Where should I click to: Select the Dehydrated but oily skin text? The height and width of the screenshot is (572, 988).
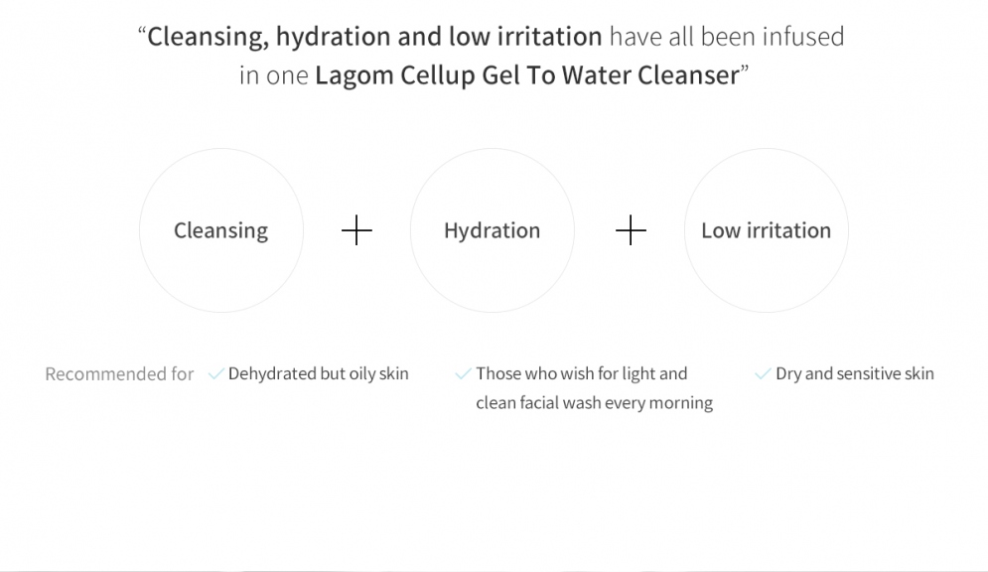click(x=318, y=373)
